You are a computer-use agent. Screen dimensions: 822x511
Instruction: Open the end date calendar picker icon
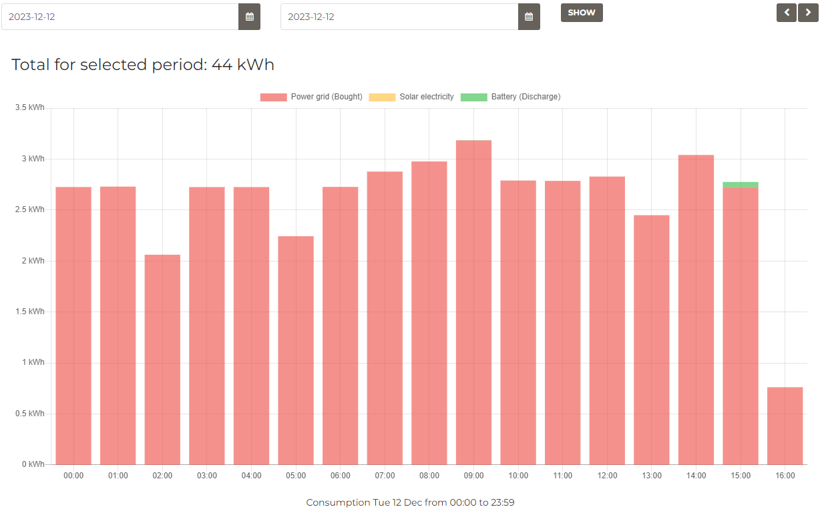[529, 17]
